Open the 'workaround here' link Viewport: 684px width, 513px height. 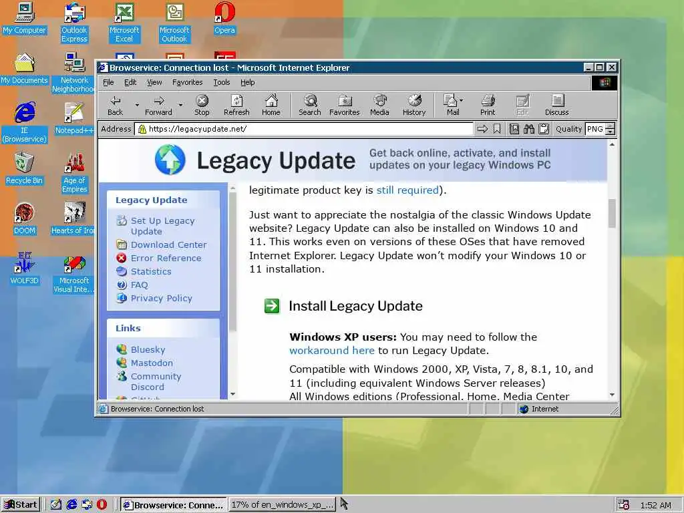pyautogui.click(x=331, y=351)
